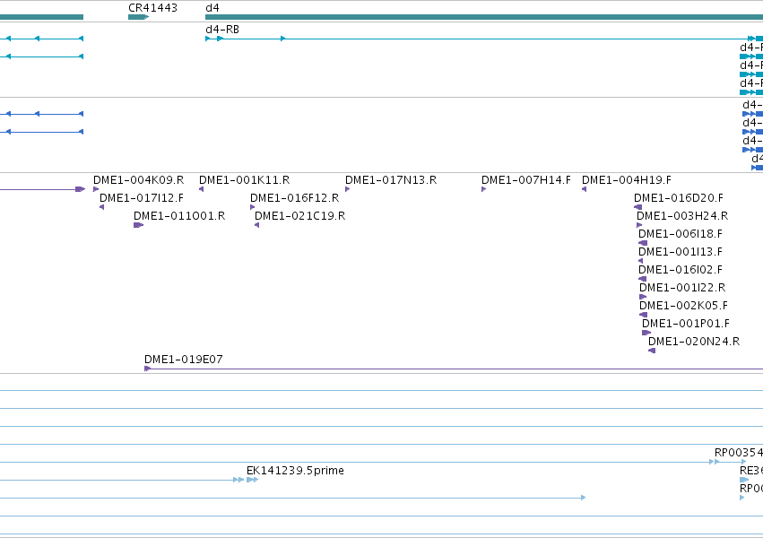The height and width of the screenshot is (538, 763).
Task: Select the DME1-017N13.R arrow glyph
Action: [x=348, y=189]
